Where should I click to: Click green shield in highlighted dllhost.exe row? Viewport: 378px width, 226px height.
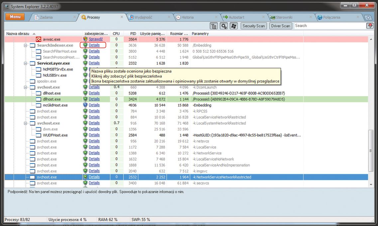click(x=85, y=99)
